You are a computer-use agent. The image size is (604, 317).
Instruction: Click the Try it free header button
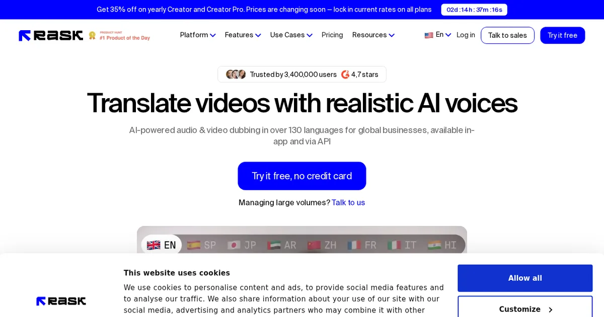(562, 35)
